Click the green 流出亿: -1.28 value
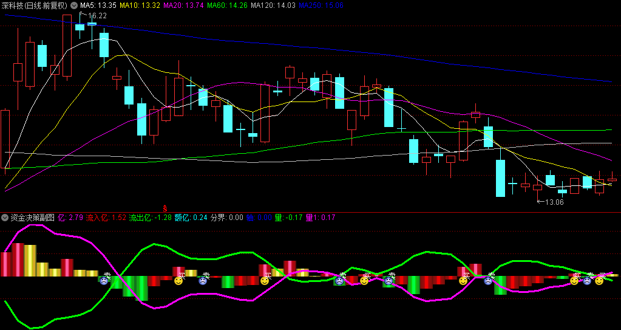Viewport: 621px width, 330px height. (x=151, y=218)
